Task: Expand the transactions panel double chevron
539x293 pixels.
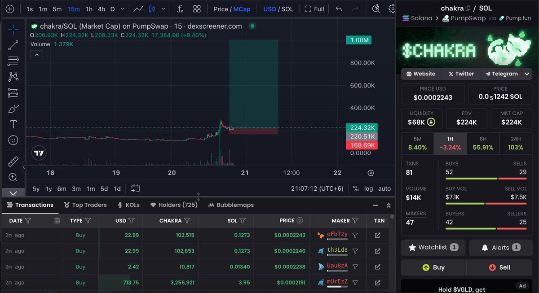Action: 389,205
